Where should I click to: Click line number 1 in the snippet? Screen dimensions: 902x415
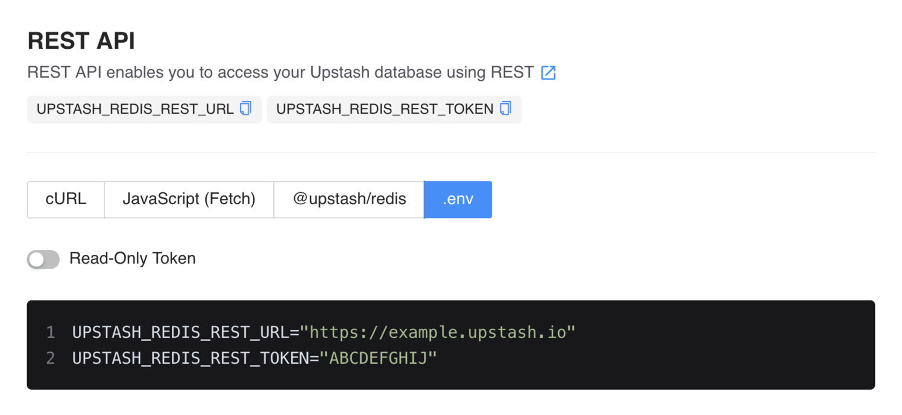point(51,331)
